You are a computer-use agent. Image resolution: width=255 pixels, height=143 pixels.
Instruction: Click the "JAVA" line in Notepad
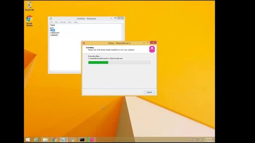53,25
